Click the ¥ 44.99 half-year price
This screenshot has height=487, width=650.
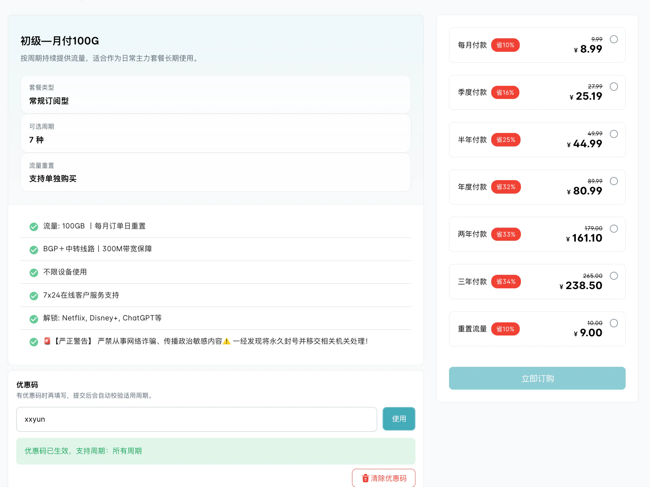pos(584,144)
